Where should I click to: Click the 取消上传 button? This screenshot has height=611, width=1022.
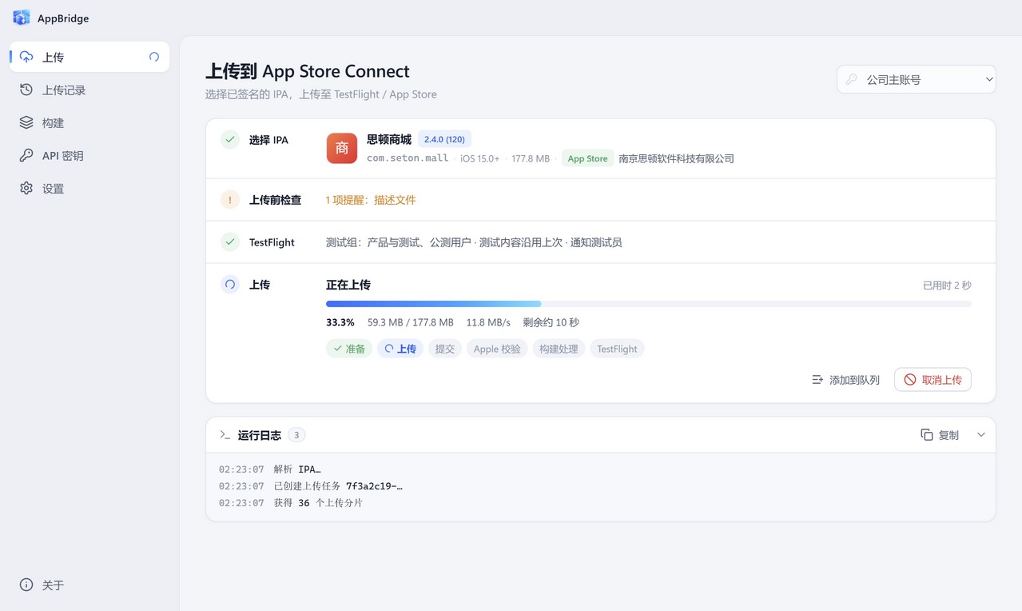pos(933,380)
